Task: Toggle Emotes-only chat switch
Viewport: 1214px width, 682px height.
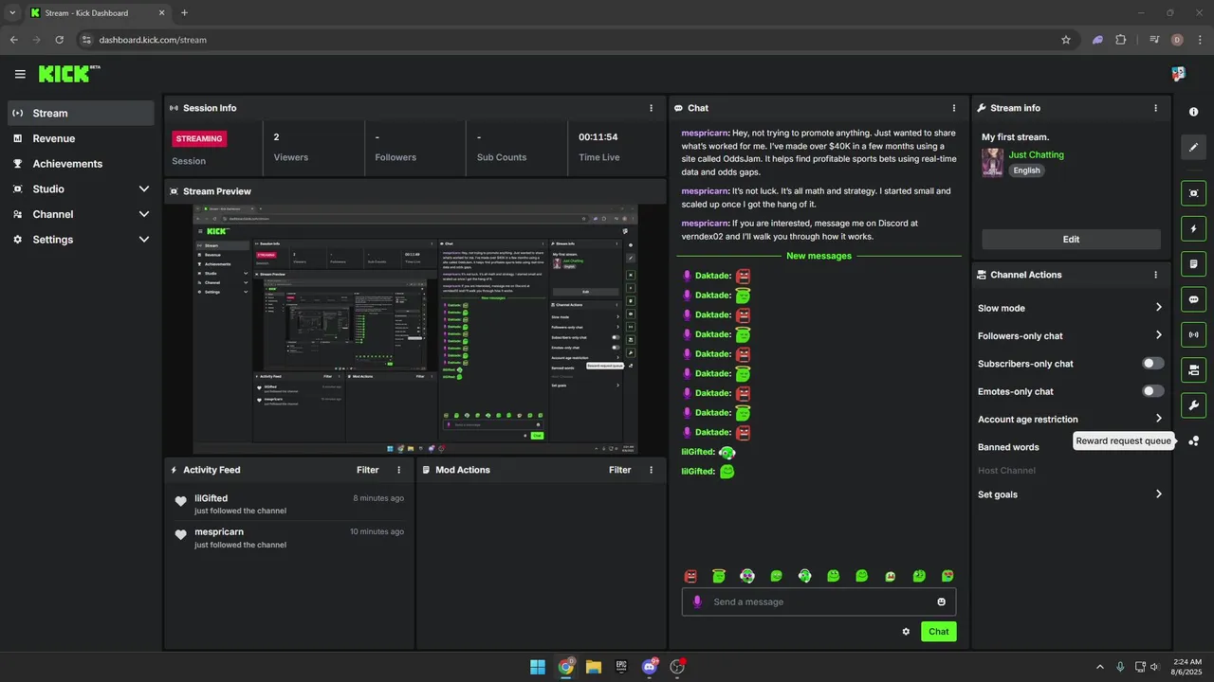Action: tap(1152, 391)
